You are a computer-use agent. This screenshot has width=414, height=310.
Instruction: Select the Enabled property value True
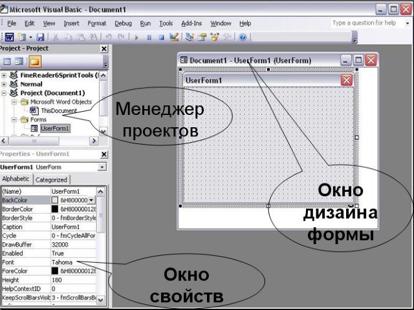tap(73, 253)
